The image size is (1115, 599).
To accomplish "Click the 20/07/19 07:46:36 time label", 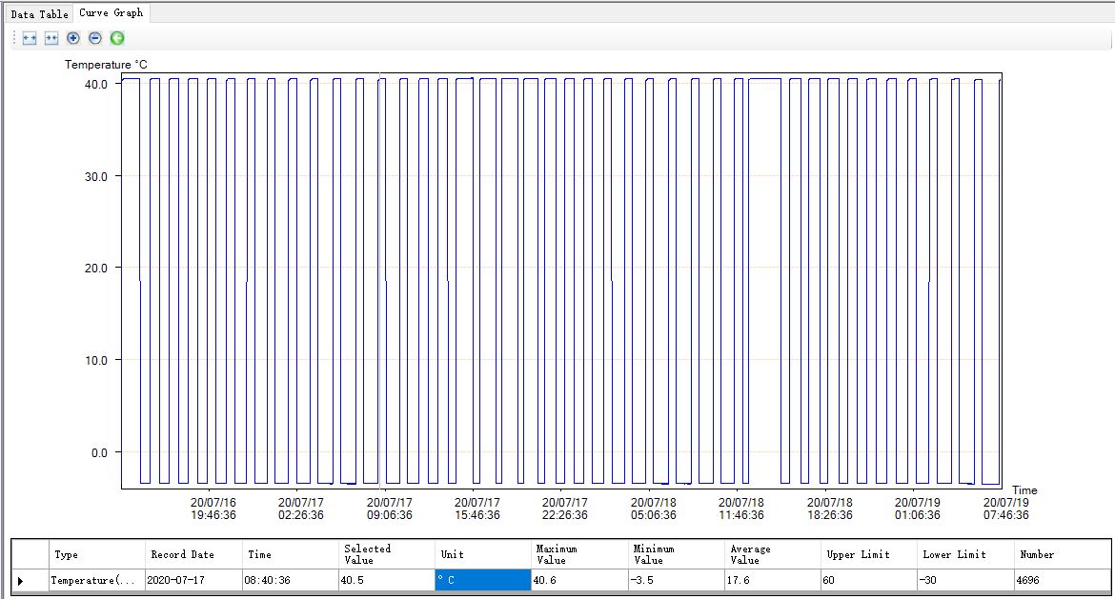I will click(1005, 509).
